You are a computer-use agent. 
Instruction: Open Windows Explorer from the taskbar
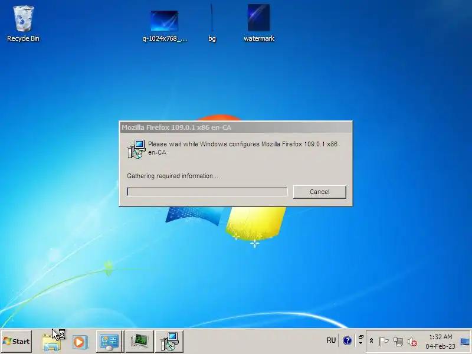pyautogui.click(x=51, y=342)
